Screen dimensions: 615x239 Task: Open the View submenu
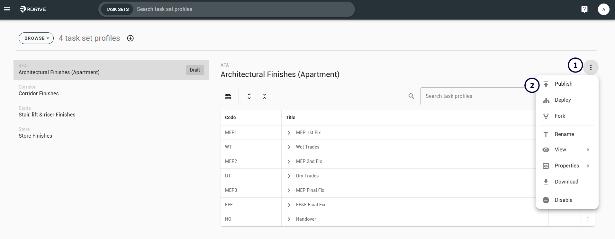coord(567,149)
